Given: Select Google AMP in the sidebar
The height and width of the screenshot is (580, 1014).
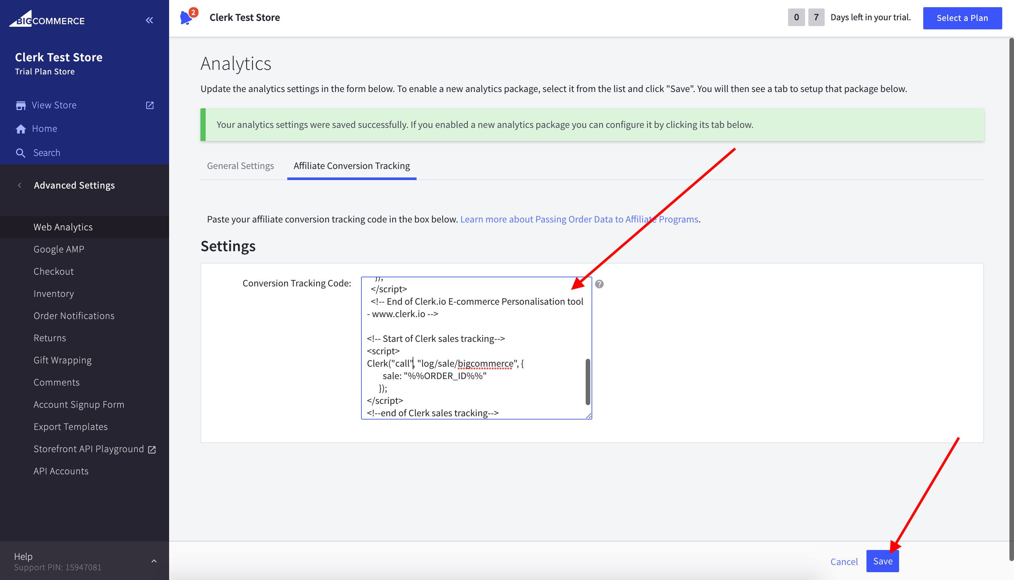Looking at the screenshot, I should pyautogui.click(x=58, y=249).
